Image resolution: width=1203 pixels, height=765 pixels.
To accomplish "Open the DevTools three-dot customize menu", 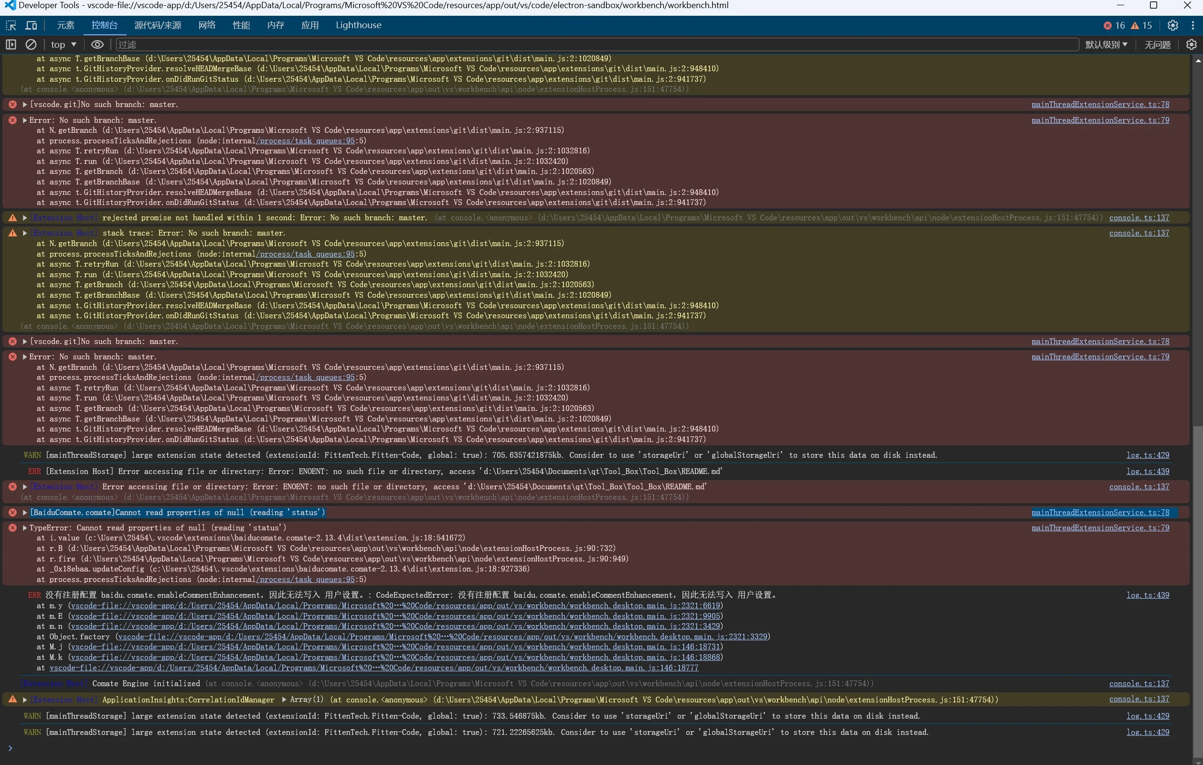I will point(1193,25).
